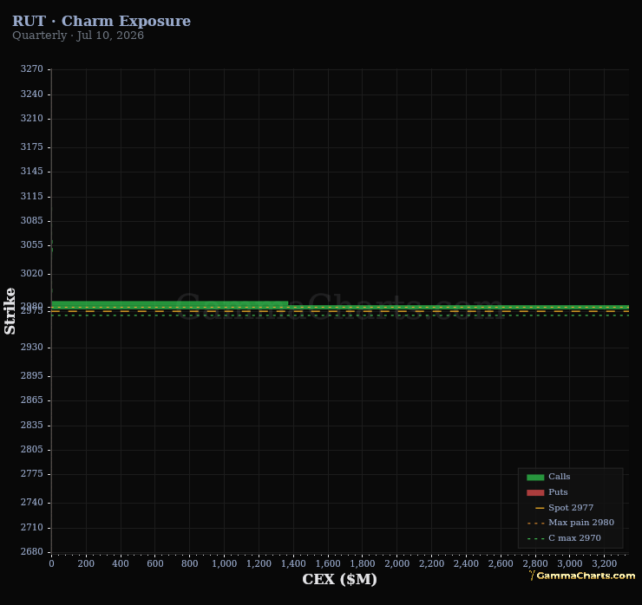Toggle the Calls series legend label
Image resolution: width=642 pixels, height=605 pixels.
(559, 477)
